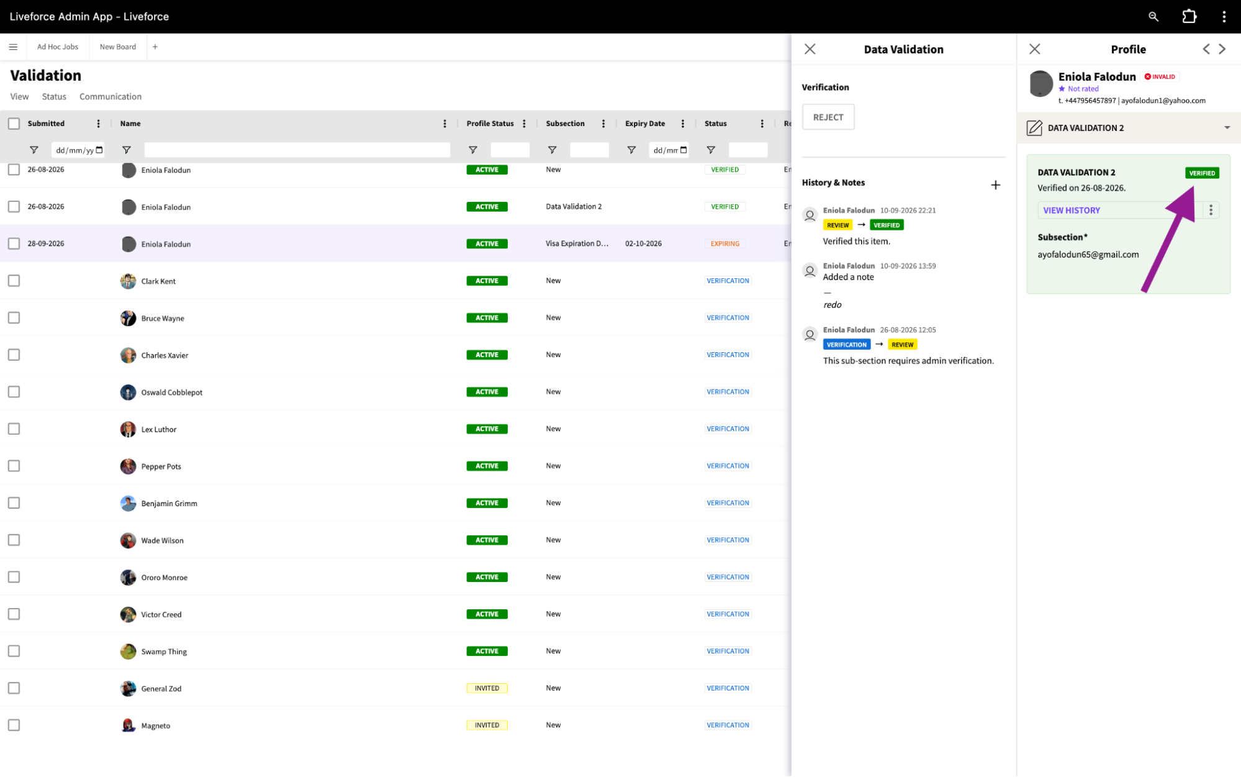Switch to the Ad Hoc Jobs tab
The image size is (1241, 777).
pyautogui.click(x=58, y=47)
